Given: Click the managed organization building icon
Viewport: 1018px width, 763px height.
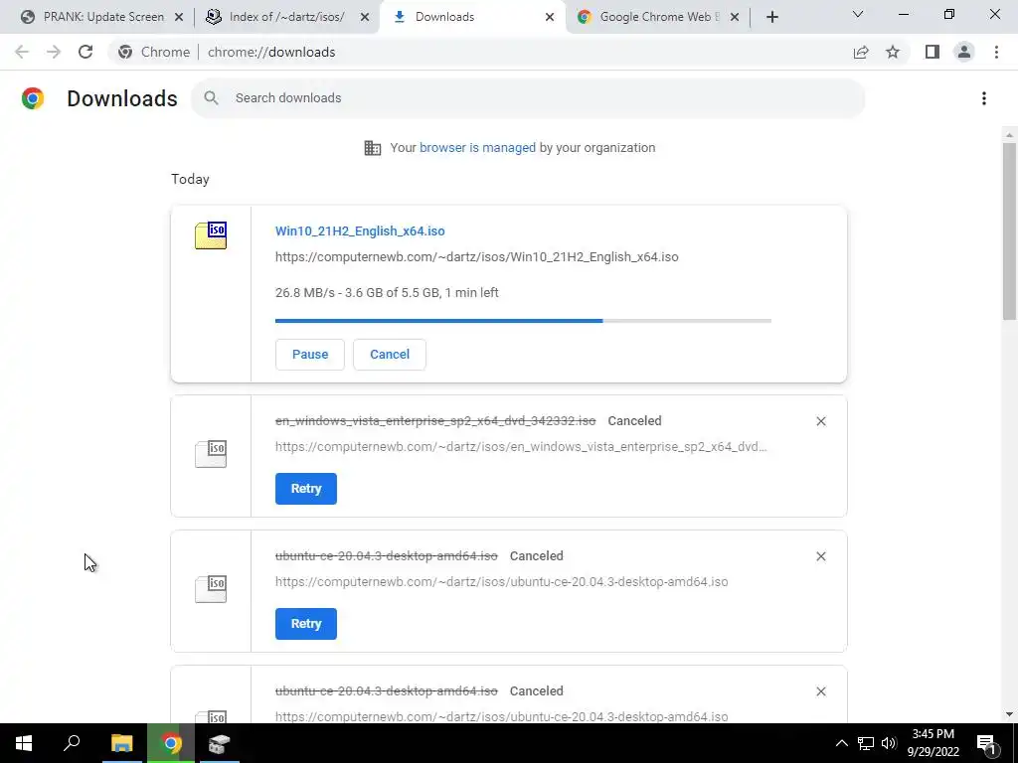Looking at the screenshot, I should 373,148.
